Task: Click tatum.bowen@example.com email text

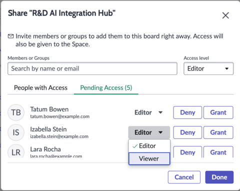Action: click(59, 116)
